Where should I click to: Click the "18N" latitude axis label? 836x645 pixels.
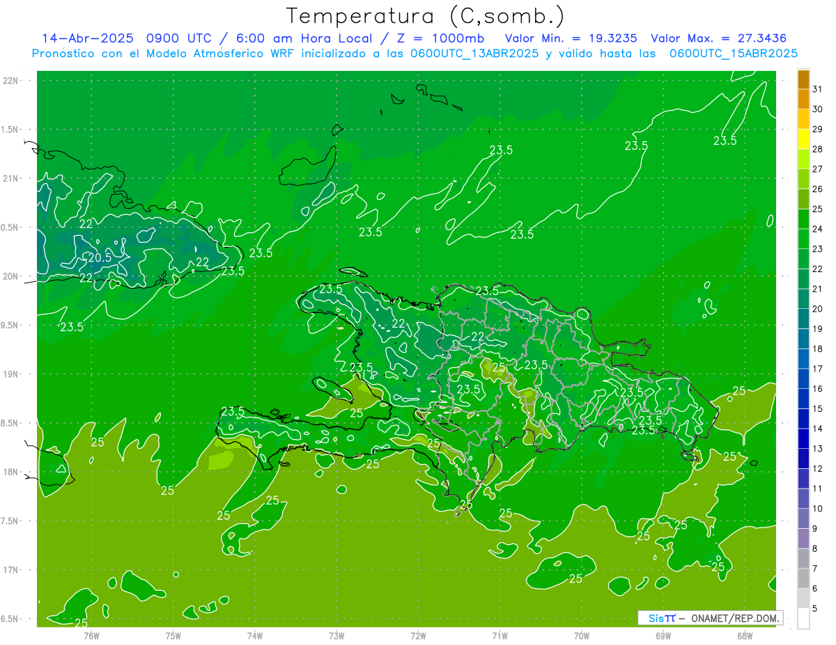click(11, 472)
